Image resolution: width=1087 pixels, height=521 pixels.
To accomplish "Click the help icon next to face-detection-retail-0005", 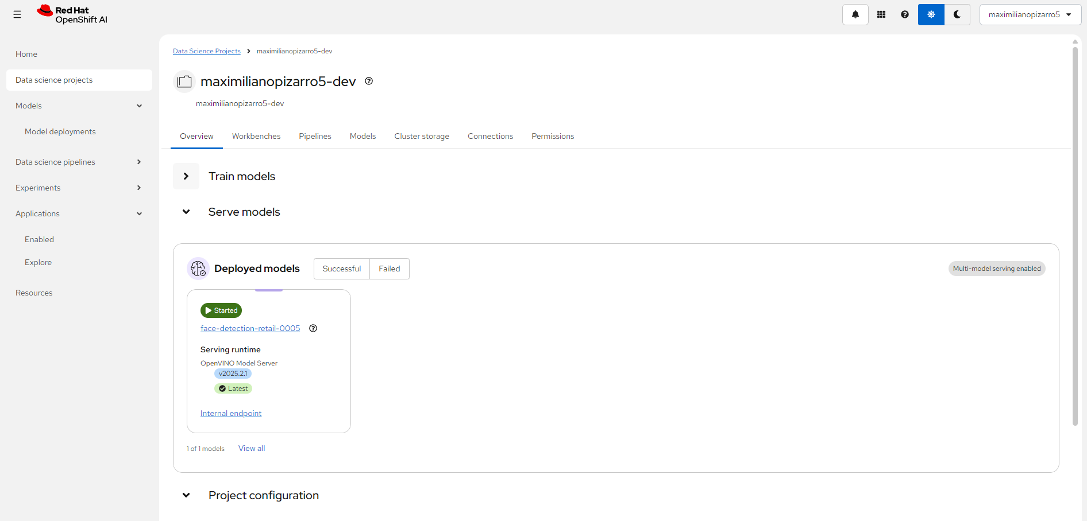I will click(313, 328).
